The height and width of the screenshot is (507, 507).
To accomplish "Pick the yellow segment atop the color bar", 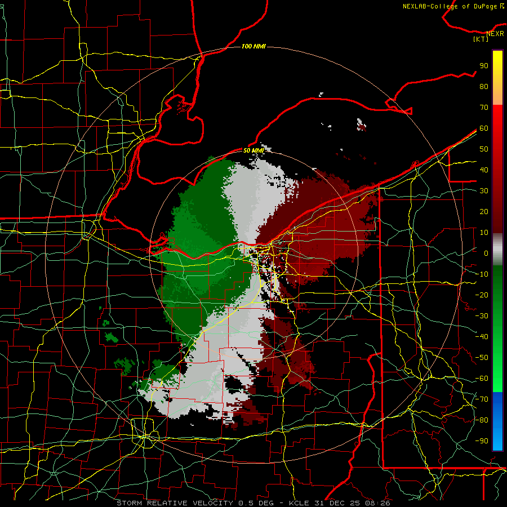I will pos(497,78).
